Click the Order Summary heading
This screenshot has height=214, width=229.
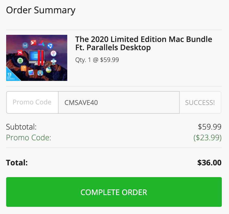[x=41, y=10]
